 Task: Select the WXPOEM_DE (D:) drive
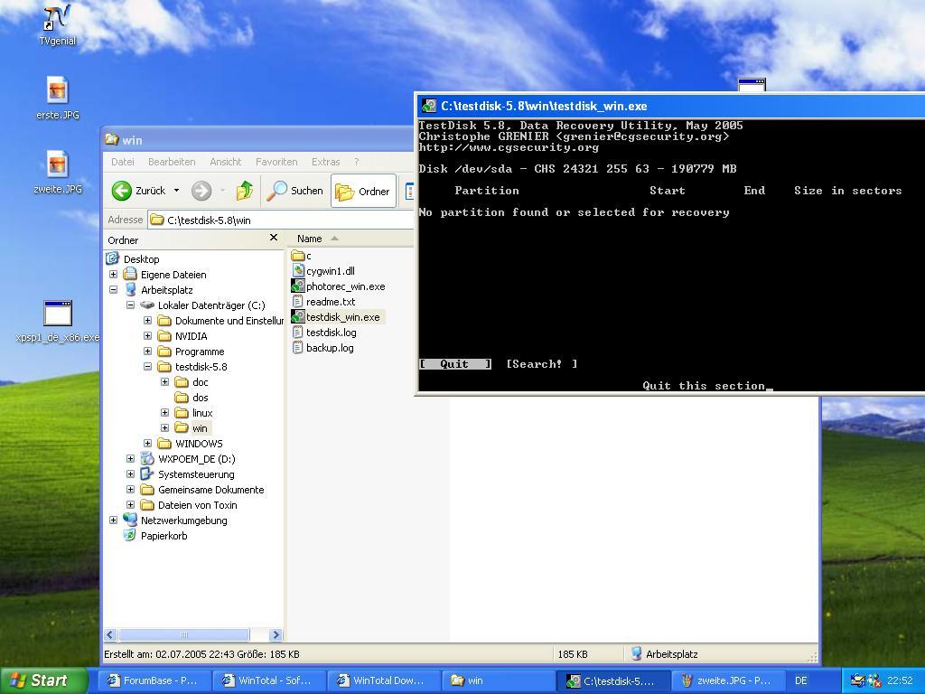click(x=188, y=458)
